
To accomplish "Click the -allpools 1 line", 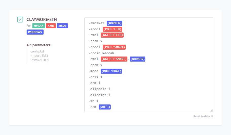I will (x=100, y=89).
